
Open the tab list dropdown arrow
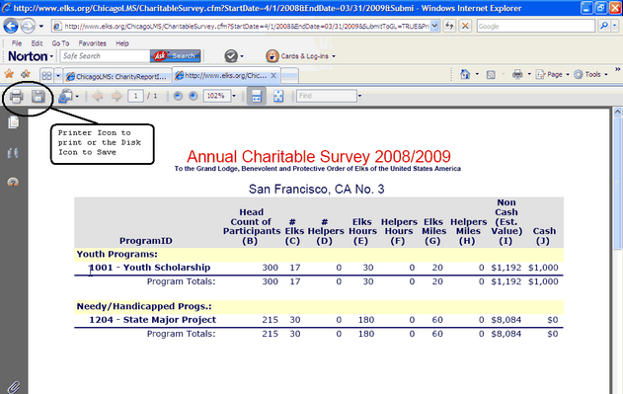(x=58, y=75)
